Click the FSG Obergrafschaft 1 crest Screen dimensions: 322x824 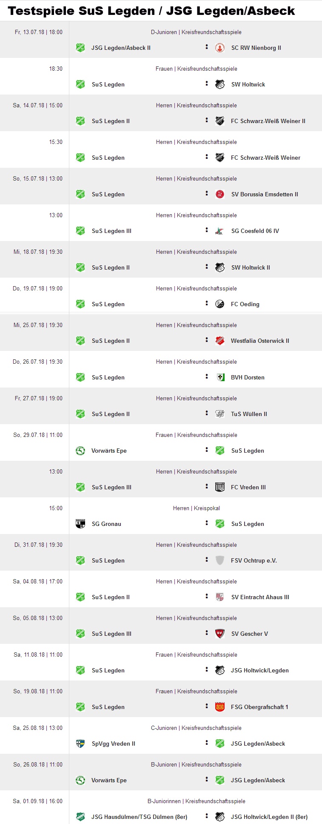point(220,707)
